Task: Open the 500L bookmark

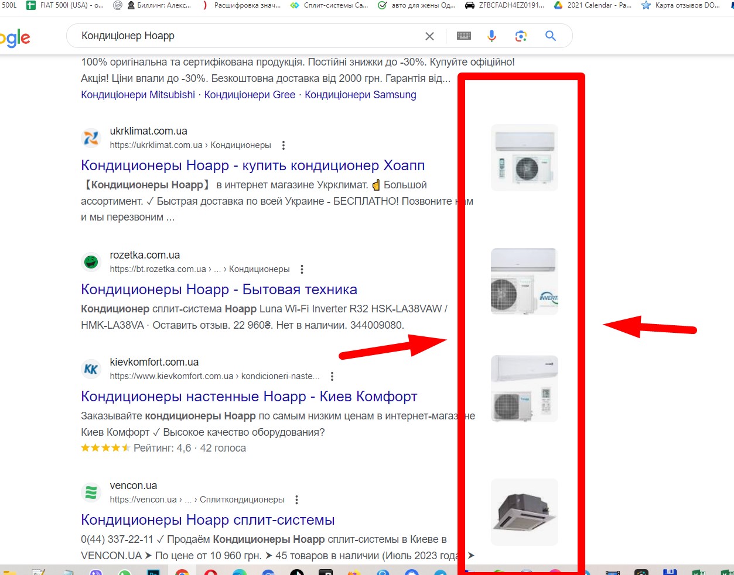Action: click(x=9, y=5)
